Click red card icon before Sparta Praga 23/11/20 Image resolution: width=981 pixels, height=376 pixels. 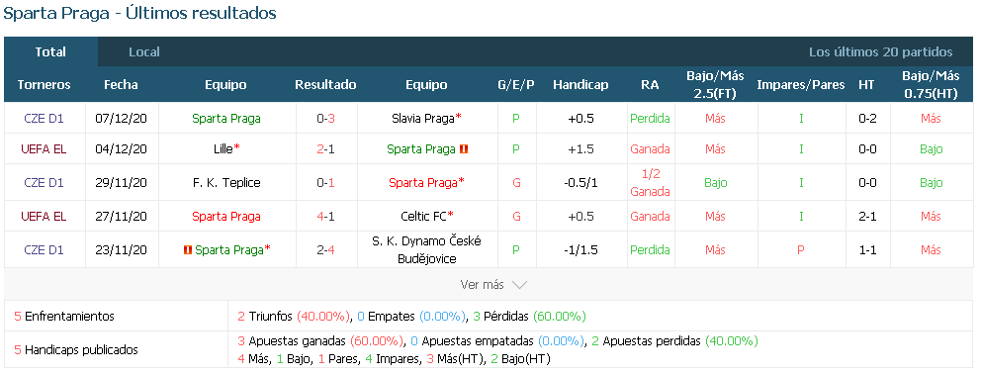[187, 249]
